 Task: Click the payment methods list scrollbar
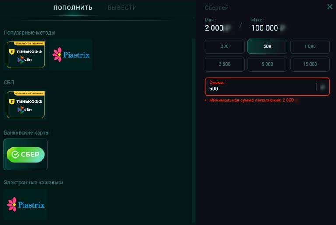(194, 131)
